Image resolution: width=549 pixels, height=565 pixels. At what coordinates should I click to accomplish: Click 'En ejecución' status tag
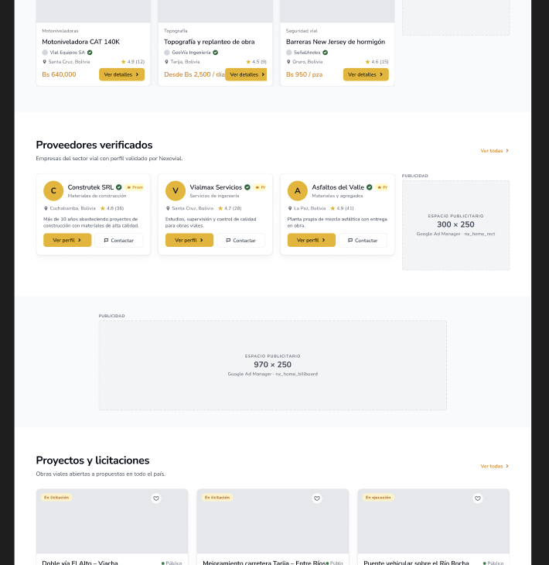(x=378, y=498)
